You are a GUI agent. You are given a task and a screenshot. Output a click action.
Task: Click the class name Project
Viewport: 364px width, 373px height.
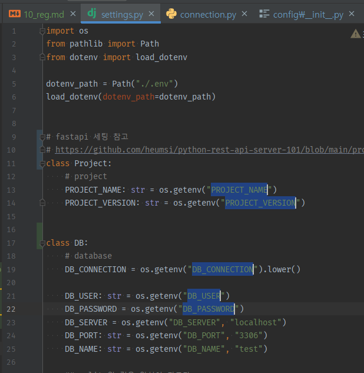click(x=91, y=163)
